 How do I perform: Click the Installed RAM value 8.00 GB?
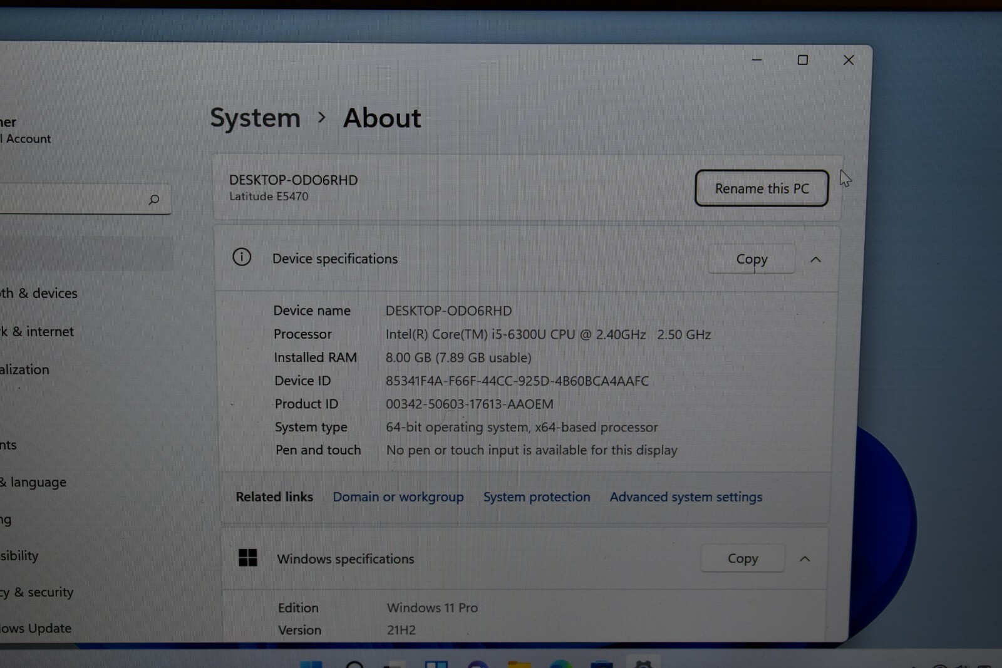(x=458, y=357)
